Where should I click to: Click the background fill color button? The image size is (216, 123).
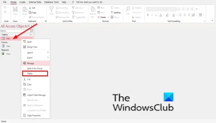tap(173, 15)
